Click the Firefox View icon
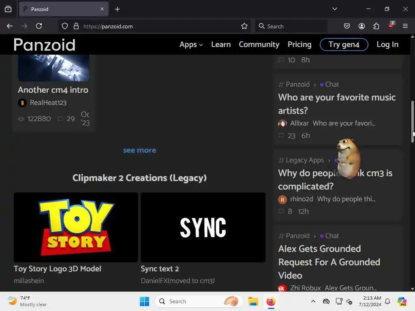The height and width of the screenshot is (311, 415). coord(8,9)
